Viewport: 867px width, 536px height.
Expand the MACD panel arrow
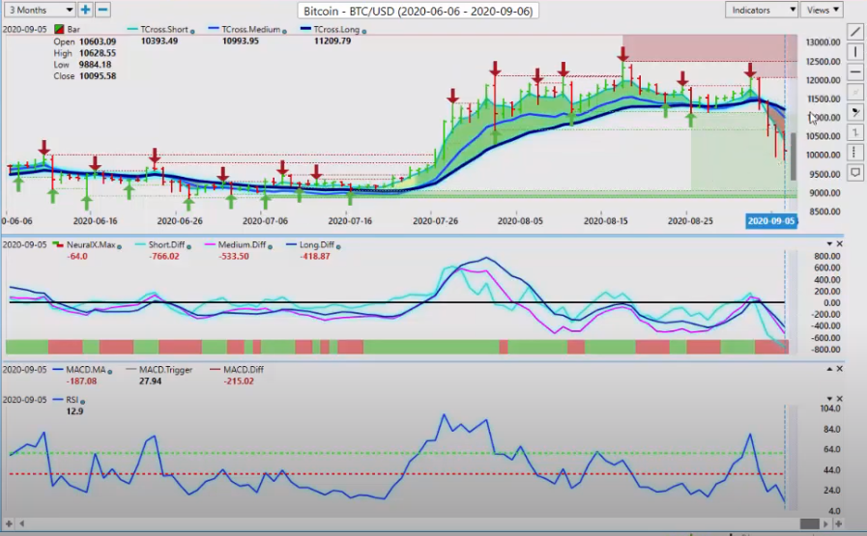(829, 369)
